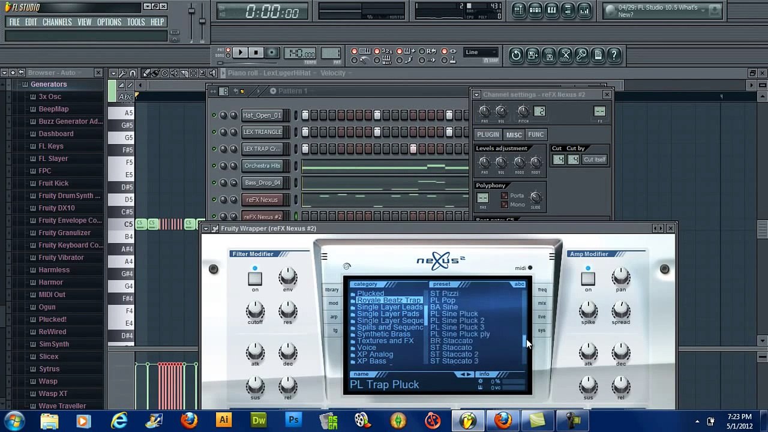Toggle the Amp Modifier on switch
The width and height of the screenshot is (768, 432).
pos(588,278)
